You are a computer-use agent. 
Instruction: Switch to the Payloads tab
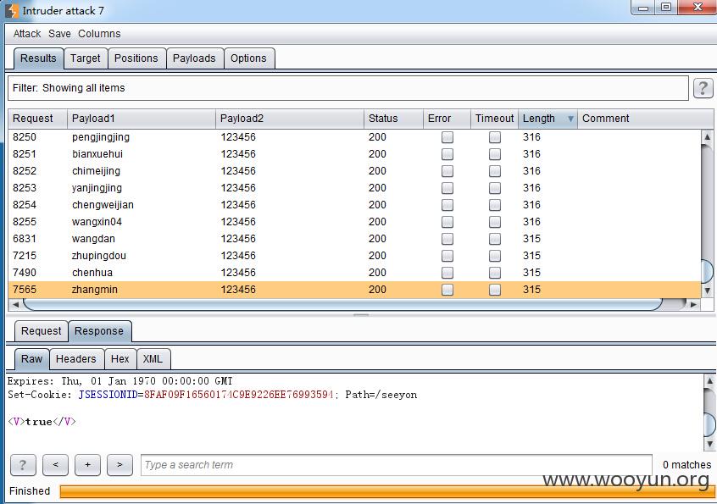point(194,58)
